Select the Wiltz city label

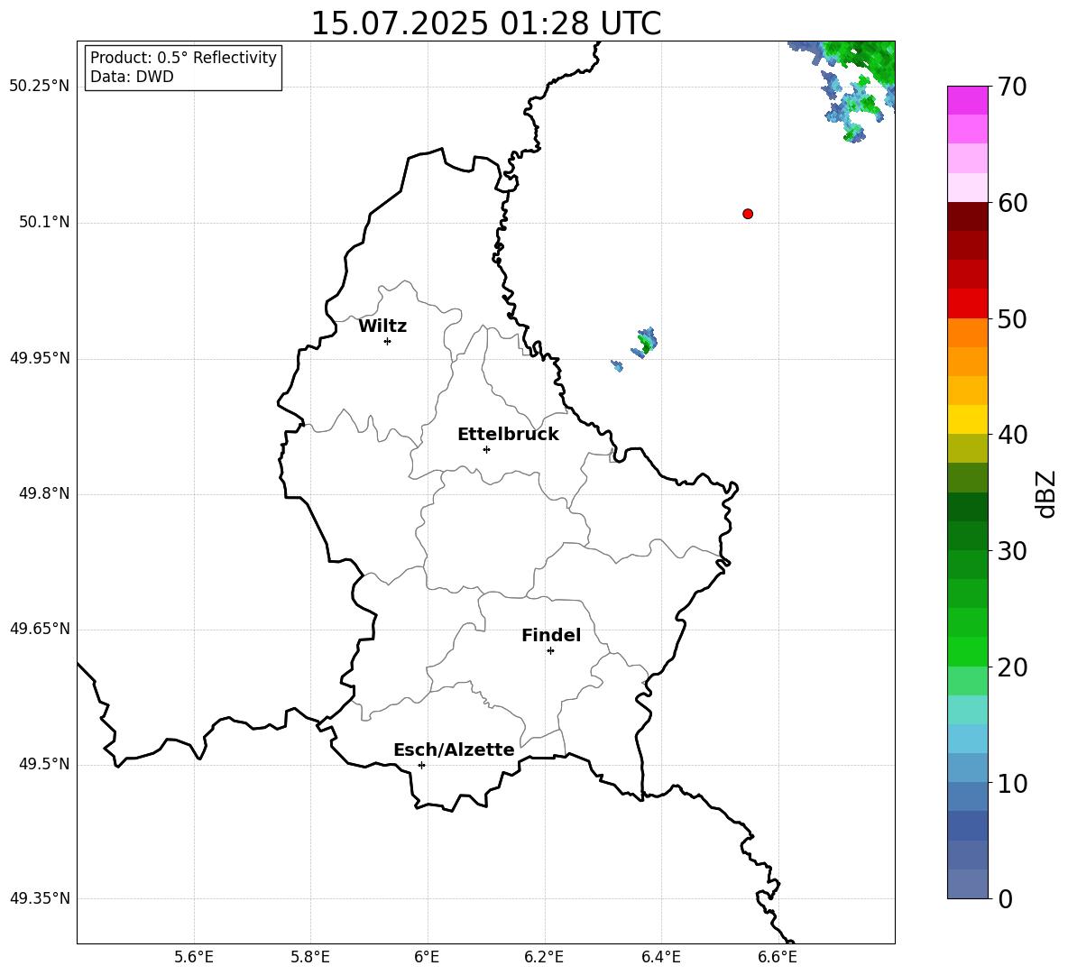pos(382,327)
